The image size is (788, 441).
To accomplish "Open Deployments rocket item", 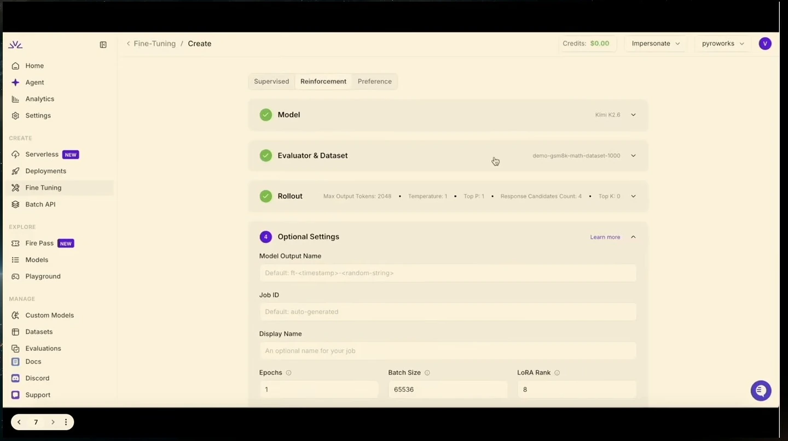I will tap(45, 171).
